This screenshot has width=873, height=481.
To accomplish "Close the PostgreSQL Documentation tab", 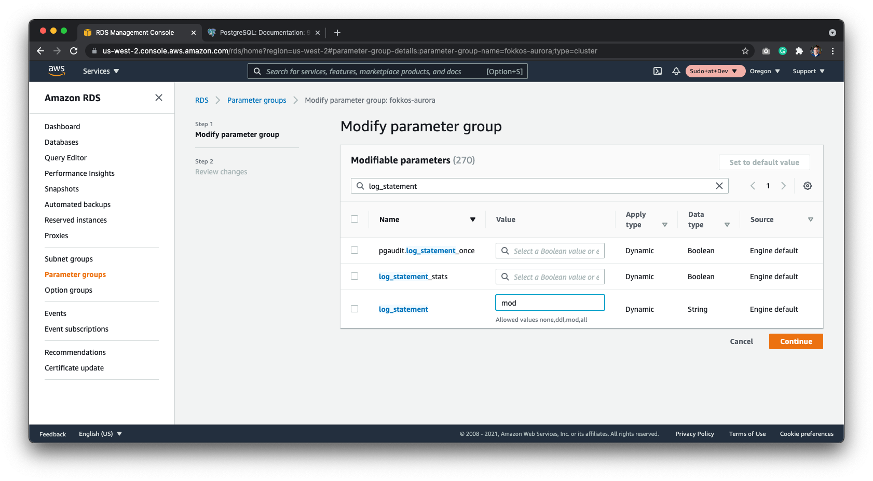I will tap(318, 33).
